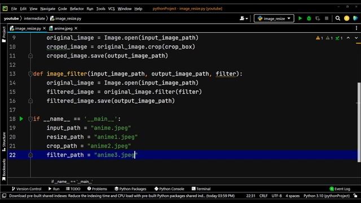361x203 pixels.
Task: Open the IDE updates yellow icon
Action: (346, 19)
